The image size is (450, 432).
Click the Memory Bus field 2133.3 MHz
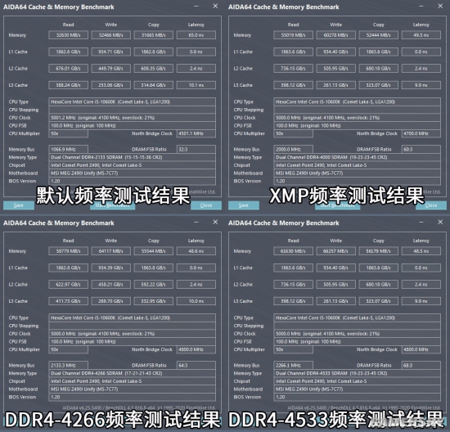[68, 366]
